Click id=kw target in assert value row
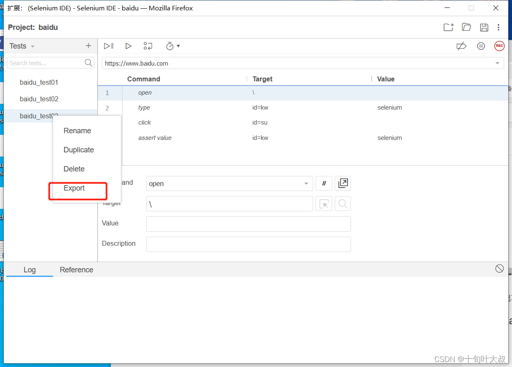Viewport: 512px width, 367px height. 260,138
